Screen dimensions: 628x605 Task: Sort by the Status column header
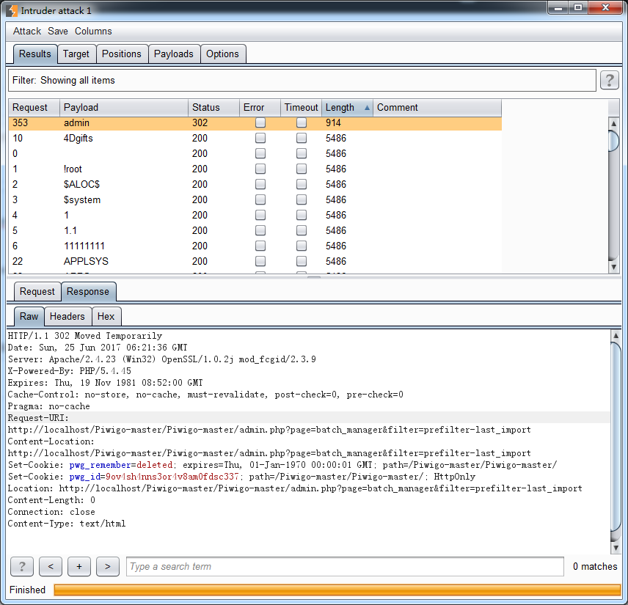point(214,107)
